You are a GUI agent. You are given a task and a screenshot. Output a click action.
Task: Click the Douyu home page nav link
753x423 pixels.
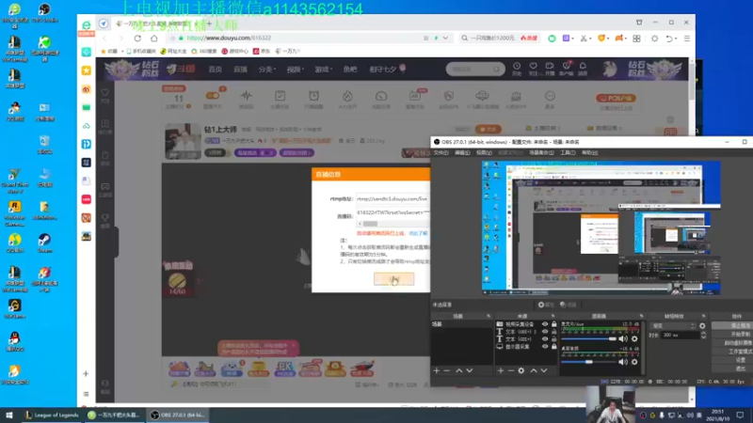click(x=216, y=70)
